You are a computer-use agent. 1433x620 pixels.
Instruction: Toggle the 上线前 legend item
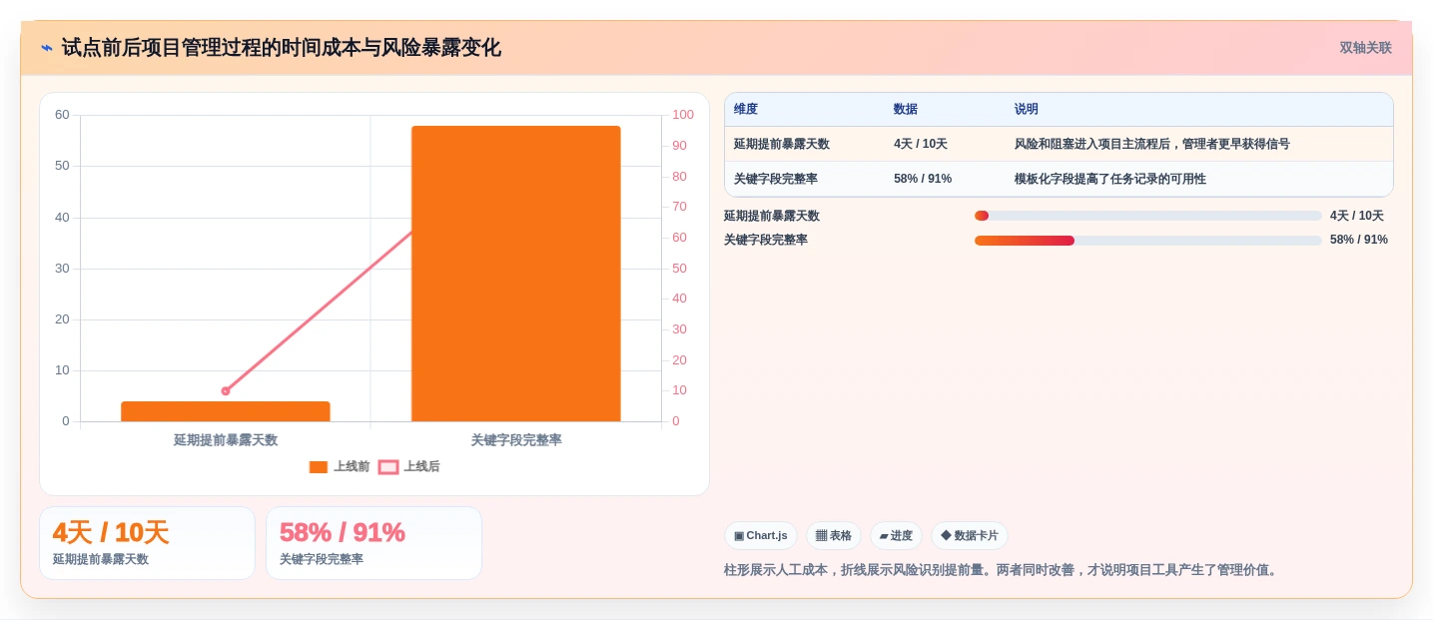coord(340,466)
